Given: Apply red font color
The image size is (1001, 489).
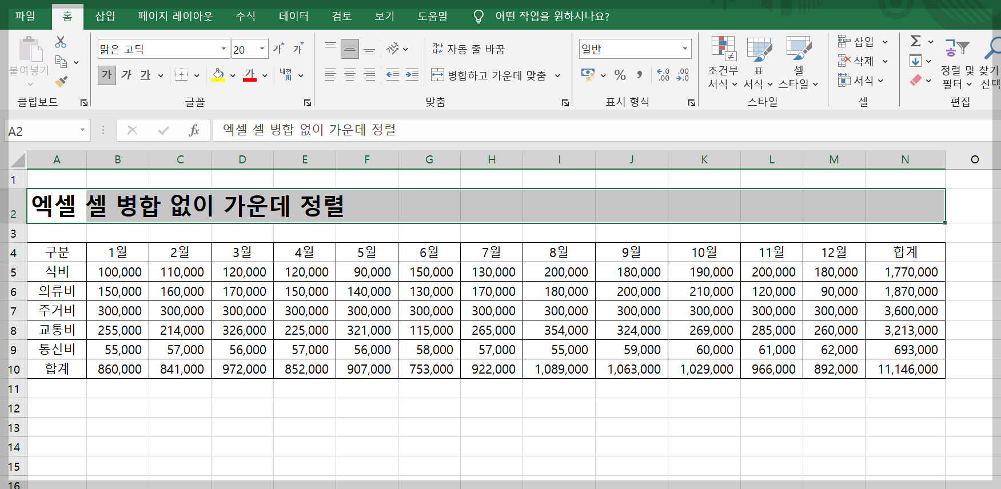Looking at the screenshot, I should coord(250,75).
